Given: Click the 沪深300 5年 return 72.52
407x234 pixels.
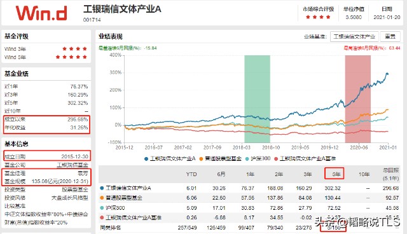Looking at the screenshot, I should click(334, 208).
